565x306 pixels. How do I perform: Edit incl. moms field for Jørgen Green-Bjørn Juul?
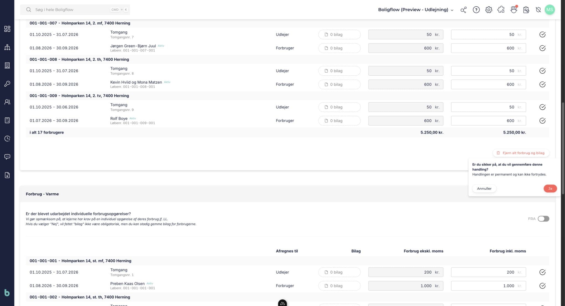pyautogui.click(x=488, y=48)
